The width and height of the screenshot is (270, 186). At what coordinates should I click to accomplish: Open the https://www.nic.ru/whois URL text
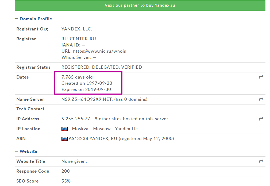click(x=99, y=51)
